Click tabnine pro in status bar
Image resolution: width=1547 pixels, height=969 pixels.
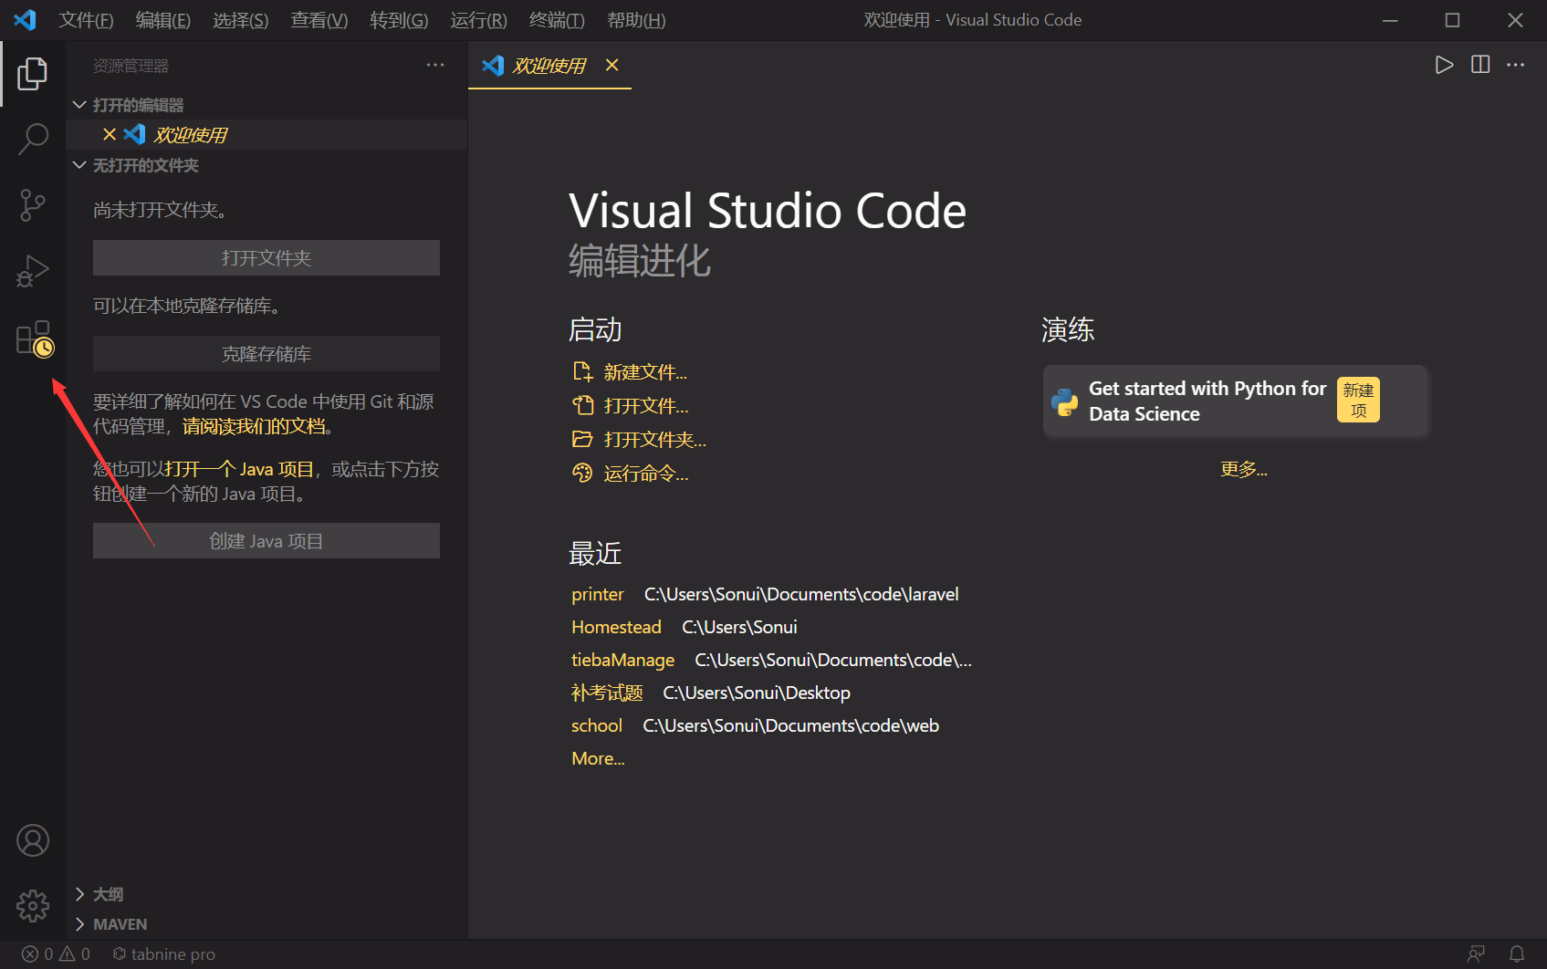[164, 953]
